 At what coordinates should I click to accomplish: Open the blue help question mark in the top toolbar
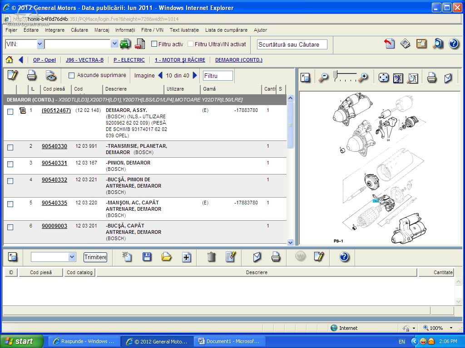click(454, 43)
